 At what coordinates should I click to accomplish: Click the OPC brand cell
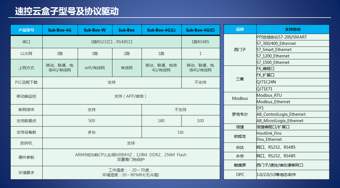pos(240,175)
